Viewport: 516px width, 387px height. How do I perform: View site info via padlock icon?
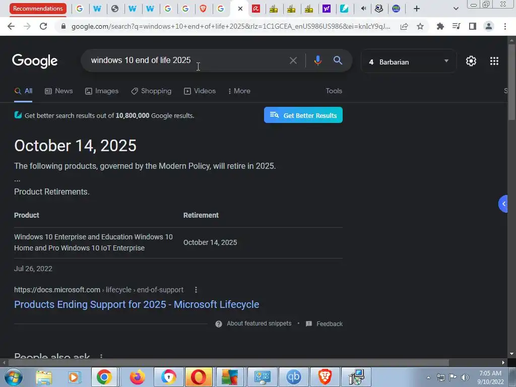(63, 26)
